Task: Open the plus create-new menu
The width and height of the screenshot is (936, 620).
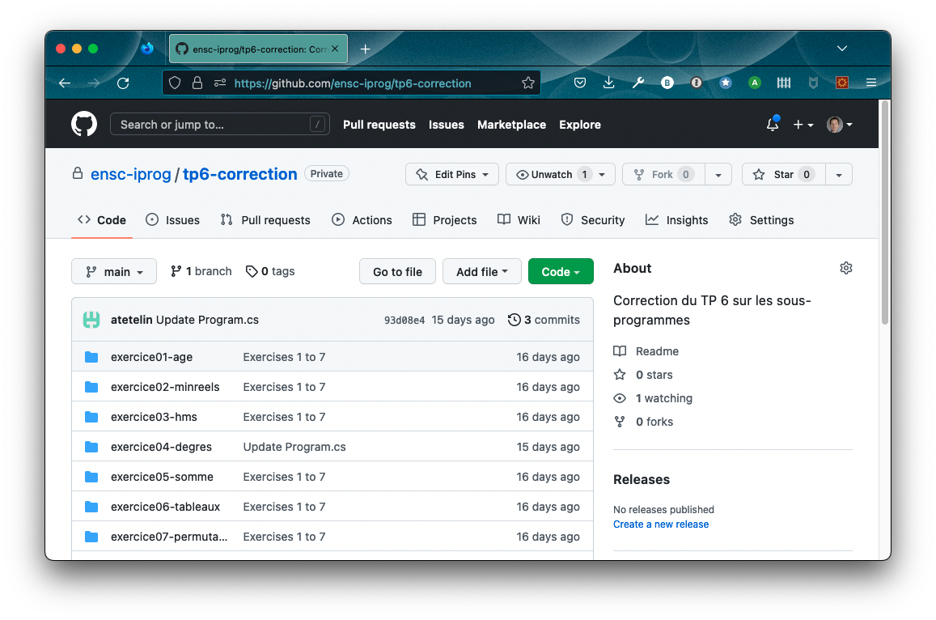Action: [x=803, y=124]
